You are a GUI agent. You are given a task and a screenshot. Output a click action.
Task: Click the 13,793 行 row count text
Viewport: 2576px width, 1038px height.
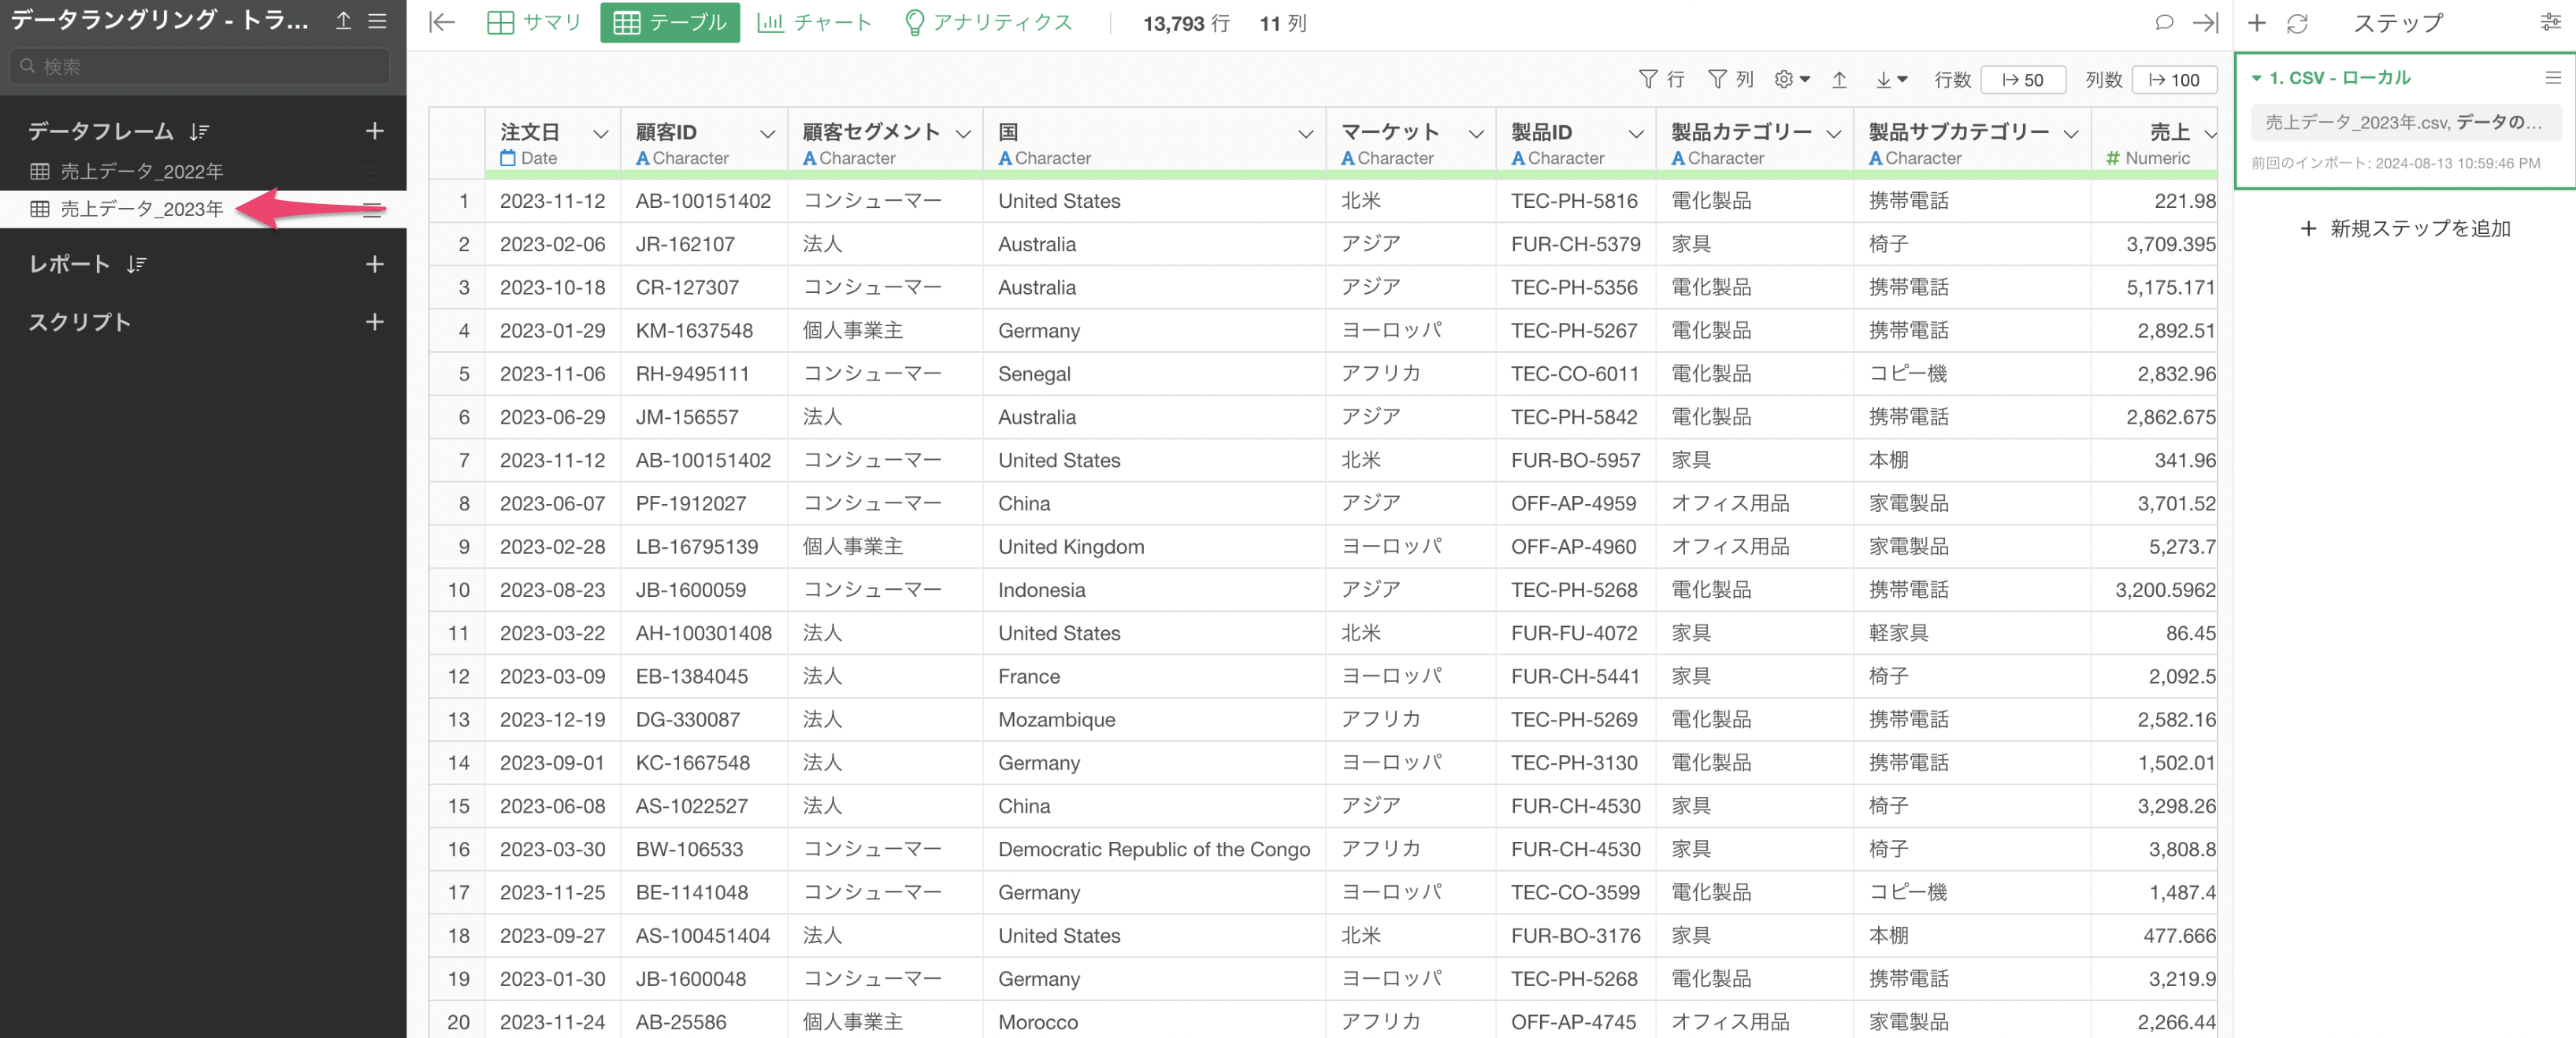pyautogui.click(x=1186, y=23)
